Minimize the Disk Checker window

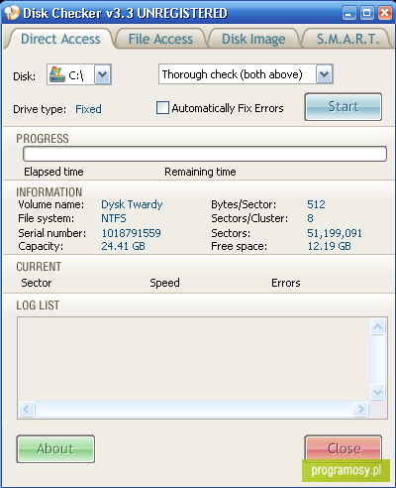tap(348, 13)
